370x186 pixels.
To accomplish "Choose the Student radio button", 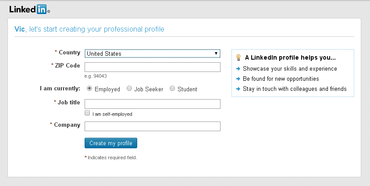I will 172,89.
